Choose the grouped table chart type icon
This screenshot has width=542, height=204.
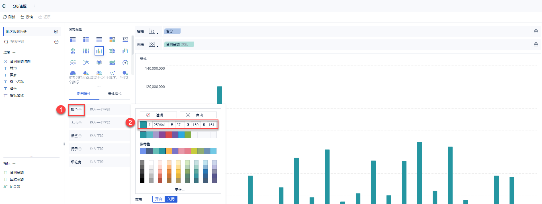click(x=73, y=40)
